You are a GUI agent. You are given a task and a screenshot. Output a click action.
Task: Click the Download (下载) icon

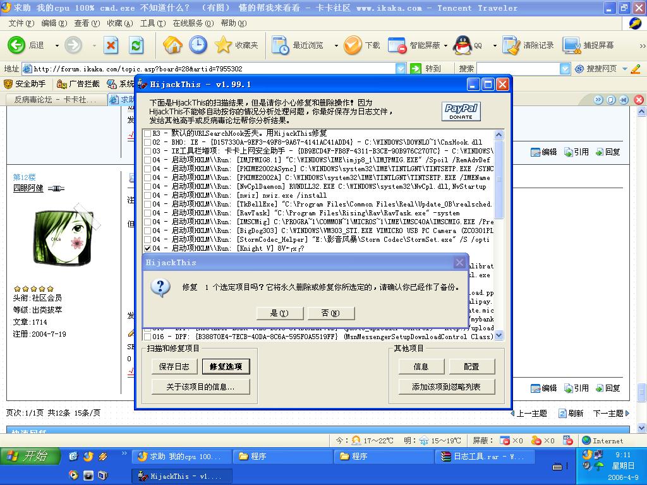[x=353, y=45]
